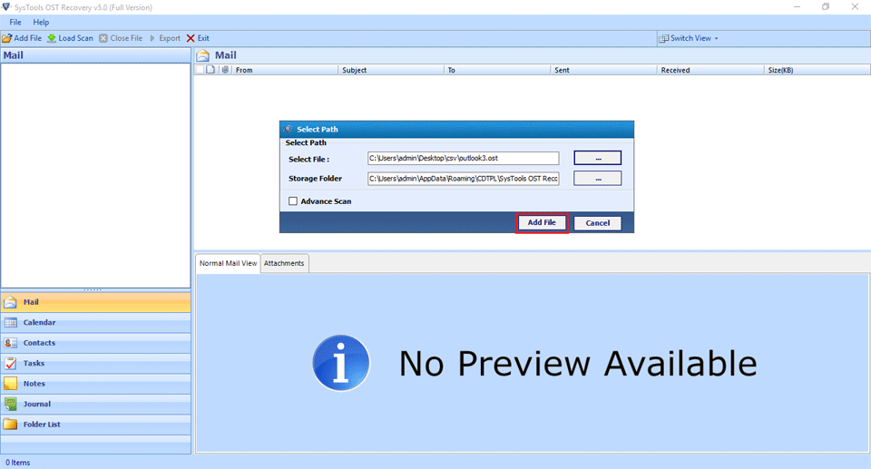Open the Journal section in sidebar
This screenshot has height=469, width=871.
[x=36, y=404]
